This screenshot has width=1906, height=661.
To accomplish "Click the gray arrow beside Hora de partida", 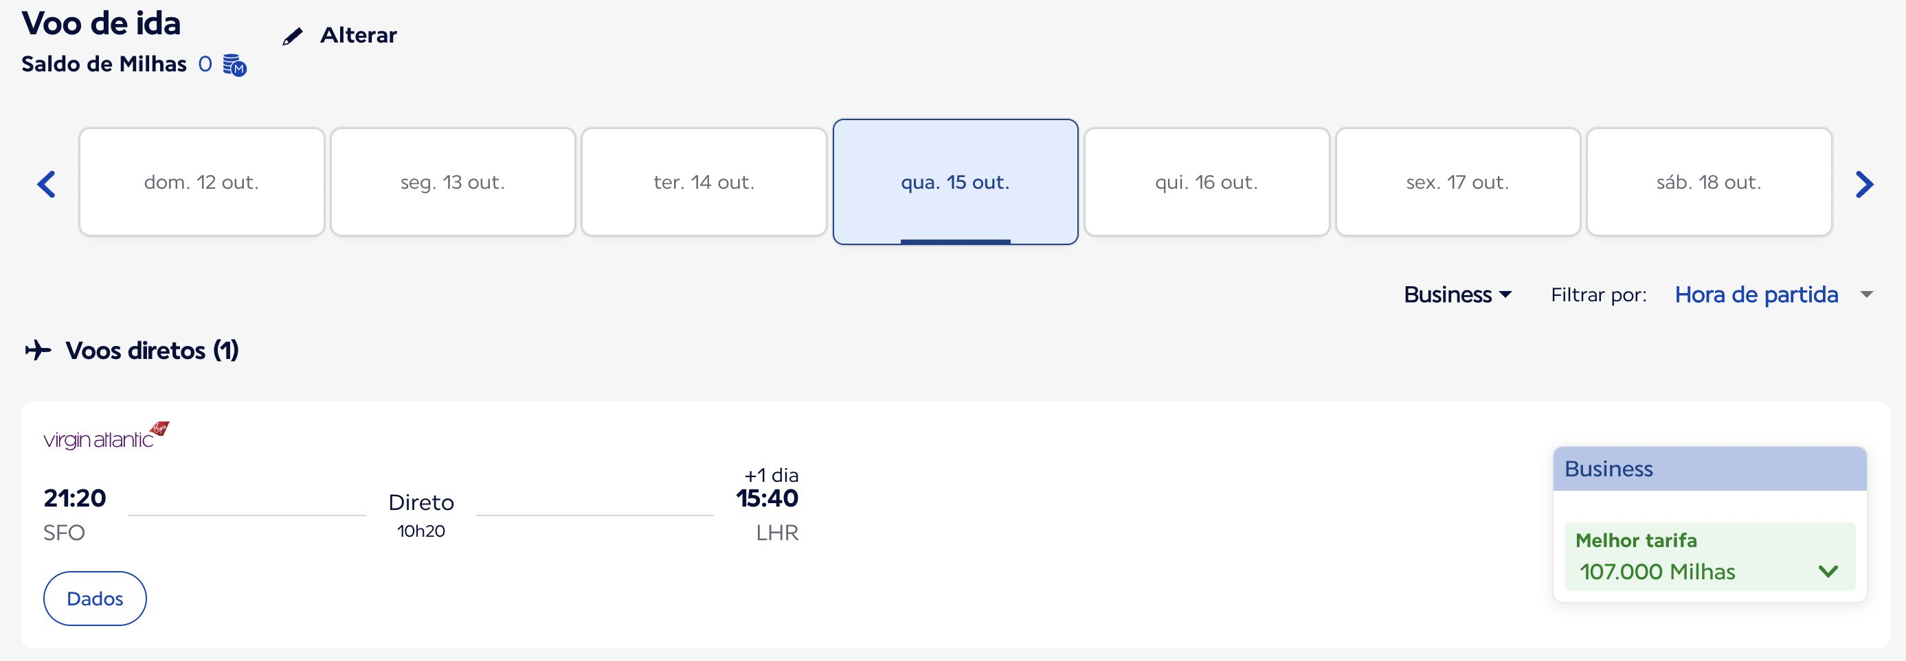I will click(x=1866, y=294).
